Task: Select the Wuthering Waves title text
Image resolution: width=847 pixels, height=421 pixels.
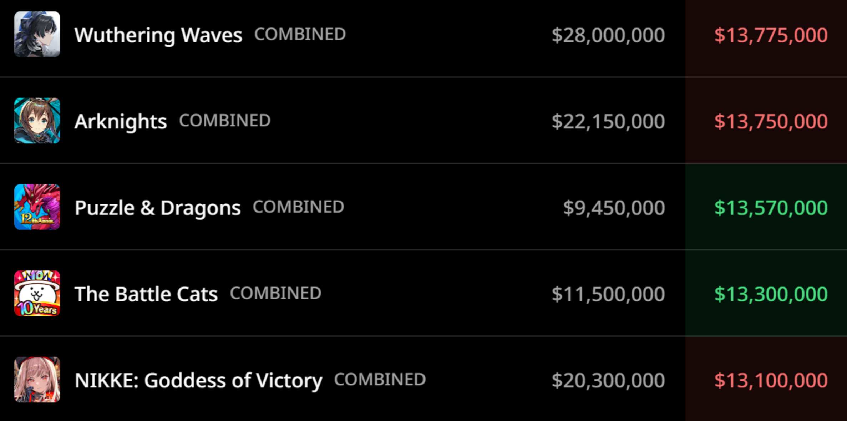Action: point(158,35)
